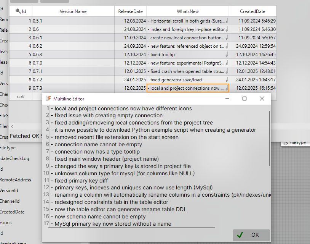Select 'ChannelId' in the left column list

[x=10, y=201]
